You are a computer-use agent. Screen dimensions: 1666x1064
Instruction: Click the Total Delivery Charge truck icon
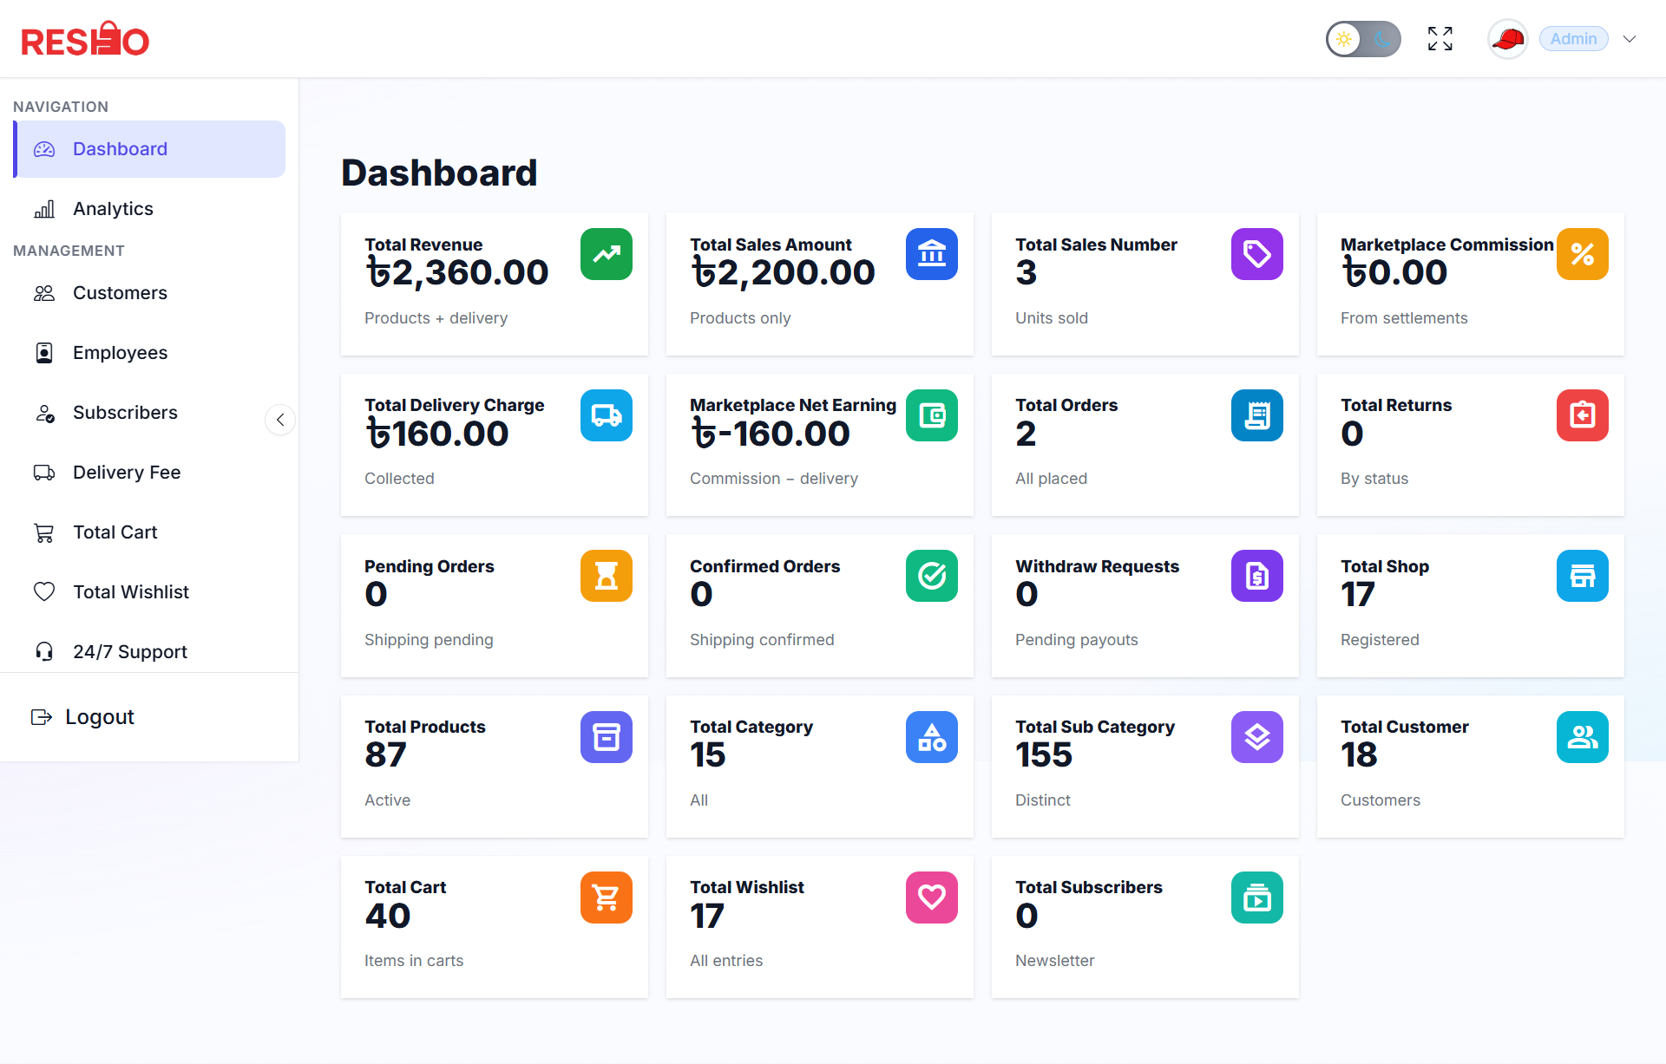pos(607,415)
